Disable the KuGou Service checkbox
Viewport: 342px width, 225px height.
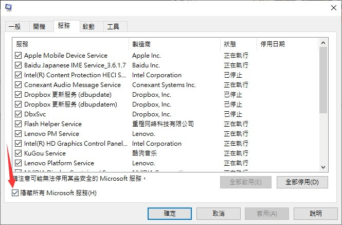pos(19,153)
